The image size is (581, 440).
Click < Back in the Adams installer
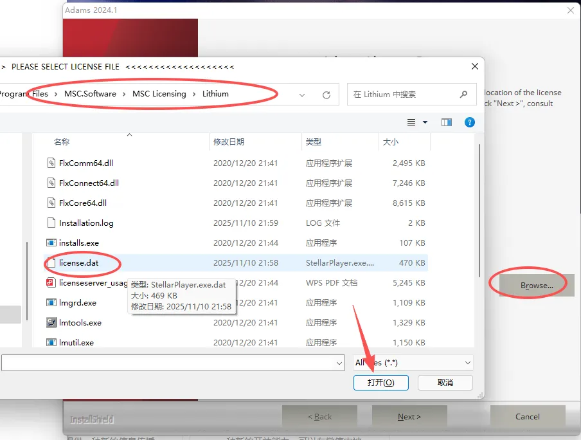click(320, 417)
